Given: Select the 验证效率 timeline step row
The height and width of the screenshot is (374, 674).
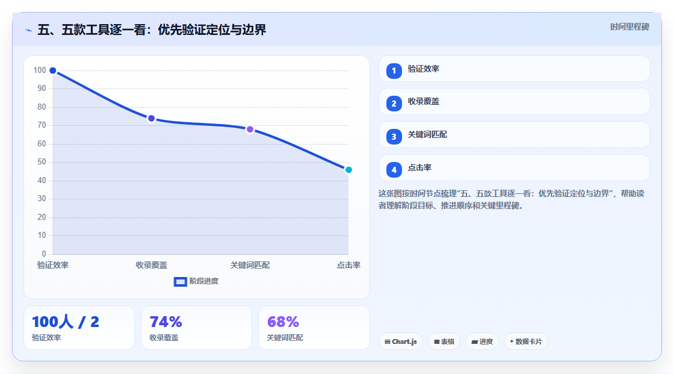Looking at the screenshot, I should coord(514,69).
